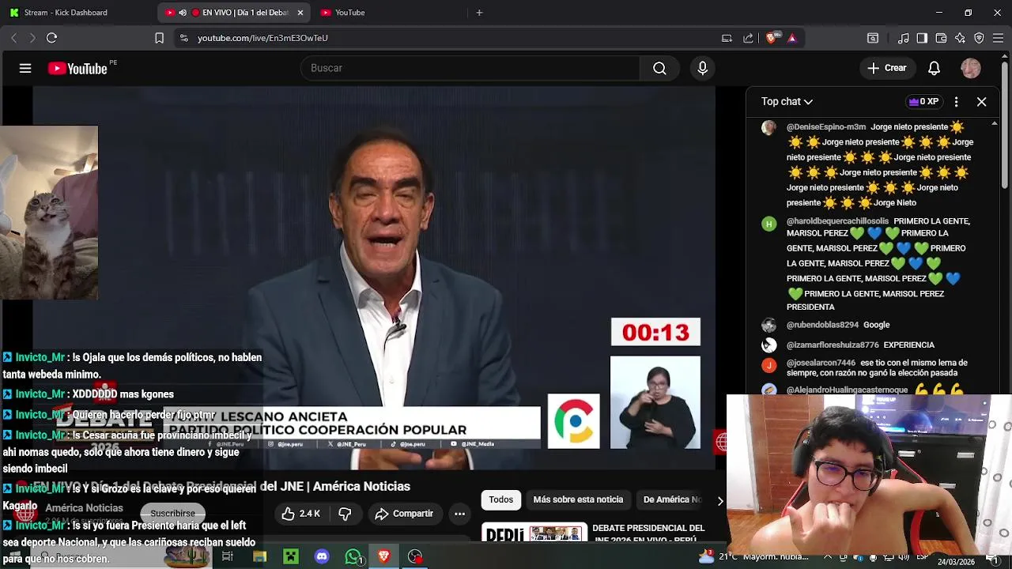The image size is (1012, 569).
Task: Open Discord from the taskbar
Action: (x=321, y=557)
